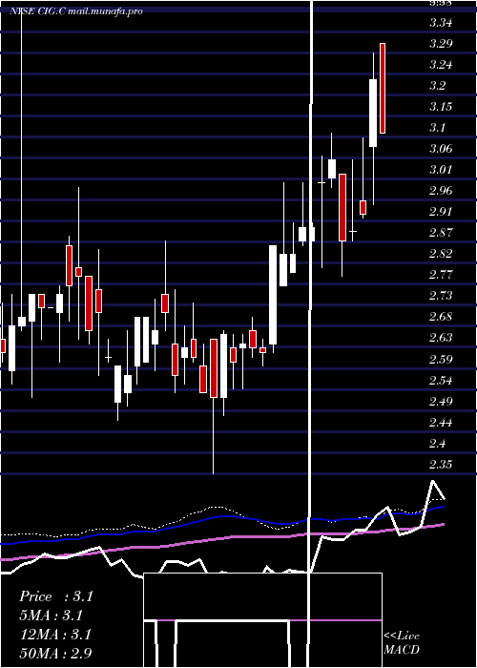
Task: Click the '50MA : 2.9' legend entry
Action: (55, 653)
